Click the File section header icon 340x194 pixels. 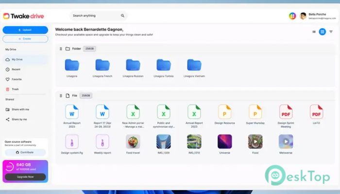[x=68, y=96]
